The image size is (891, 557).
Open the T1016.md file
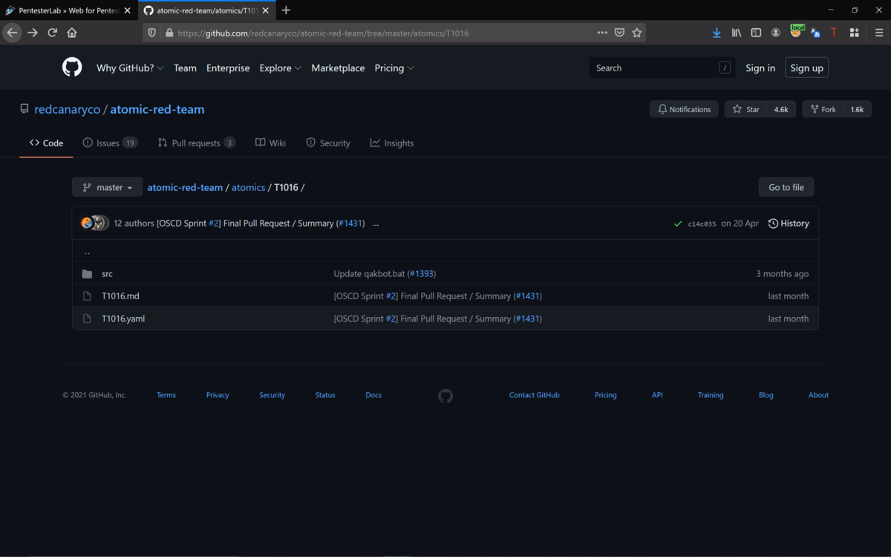pos(120,296)
